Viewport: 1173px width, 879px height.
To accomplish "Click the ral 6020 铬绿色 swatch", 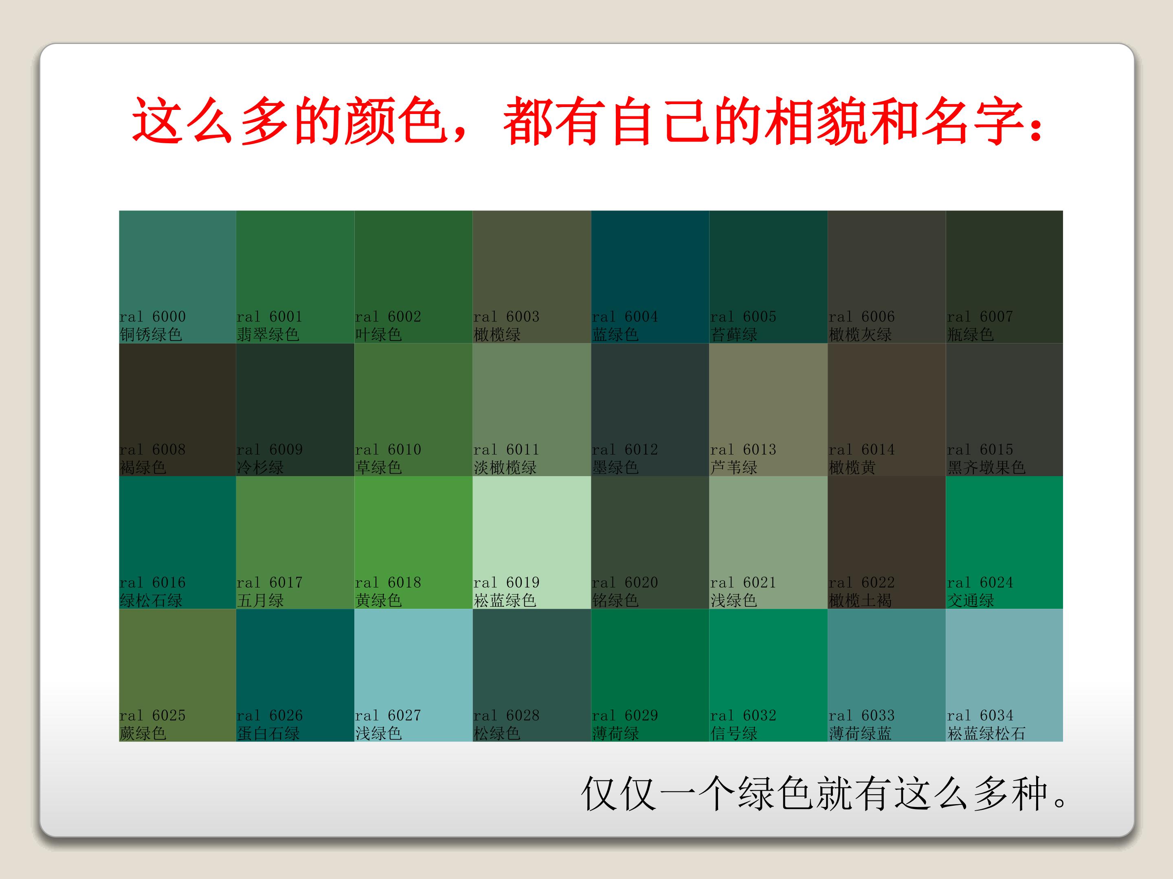I will click(650, 542).
